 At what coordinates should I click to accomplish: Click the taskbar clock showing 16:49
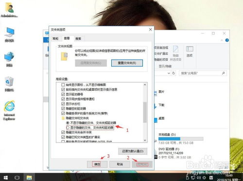[229, 176]
